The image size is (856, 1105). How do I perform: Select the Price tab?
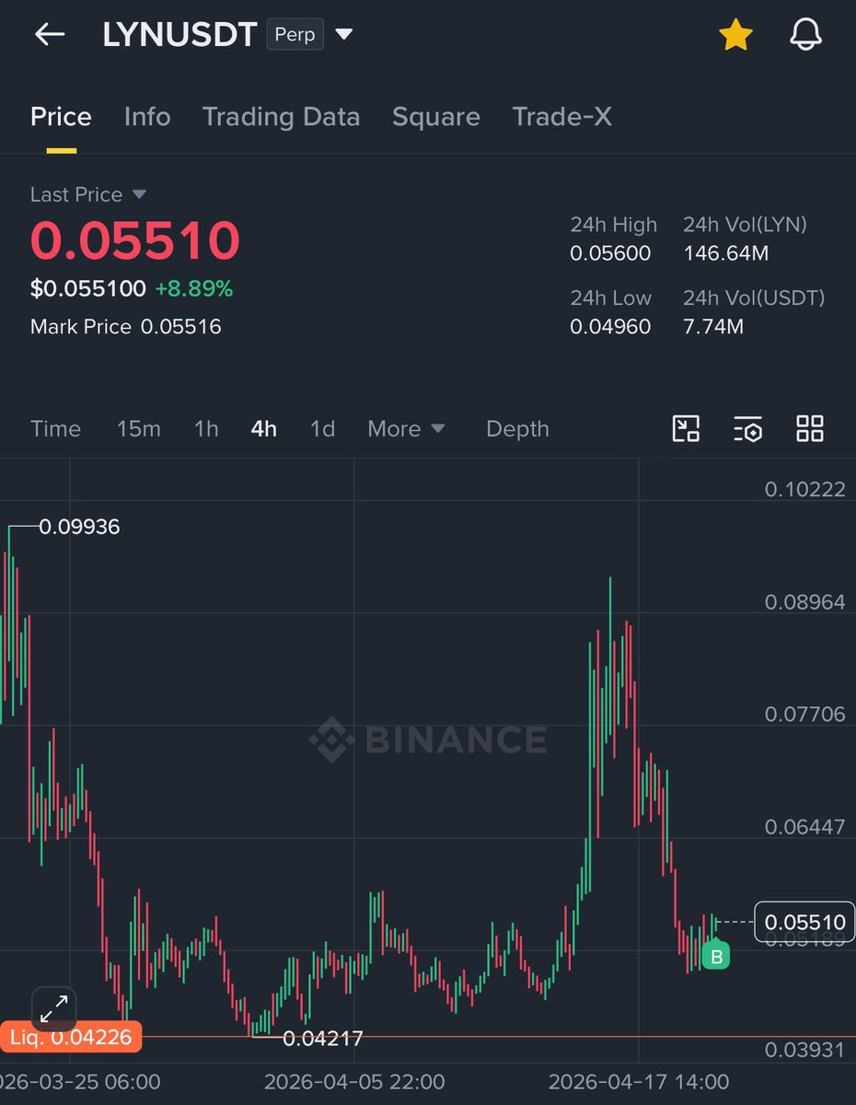61,117
